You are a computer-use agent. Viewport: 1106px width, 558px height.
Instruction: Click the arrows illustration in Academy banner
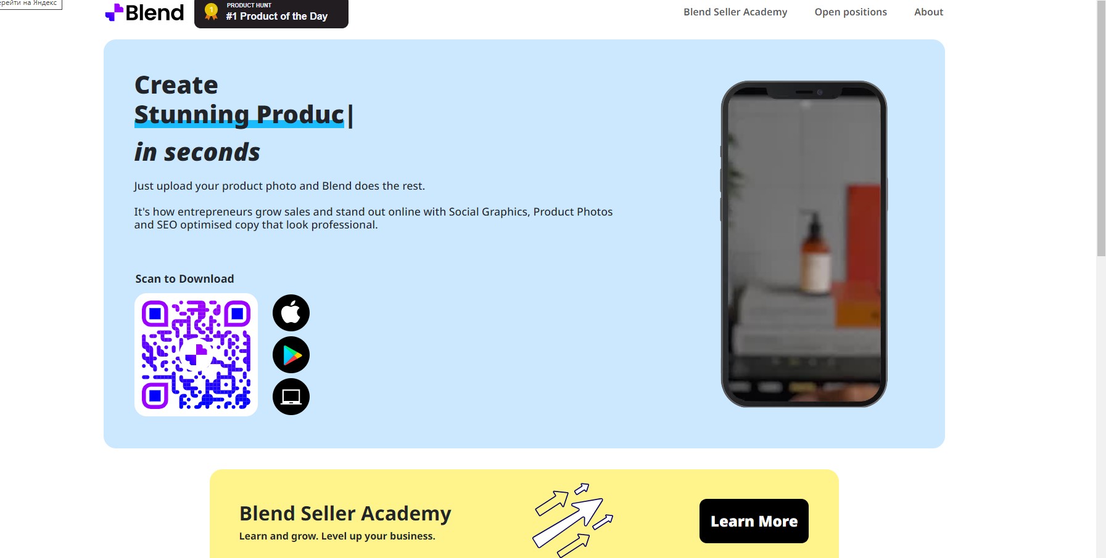572,520
